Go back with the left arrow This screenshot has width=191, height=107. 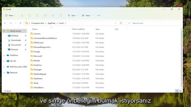5,23
